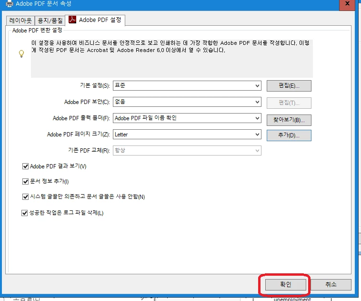The height and width of the screenshot is (301, 361).
Task: Click the lightbulb tip icon
Action: coord(21,54)
